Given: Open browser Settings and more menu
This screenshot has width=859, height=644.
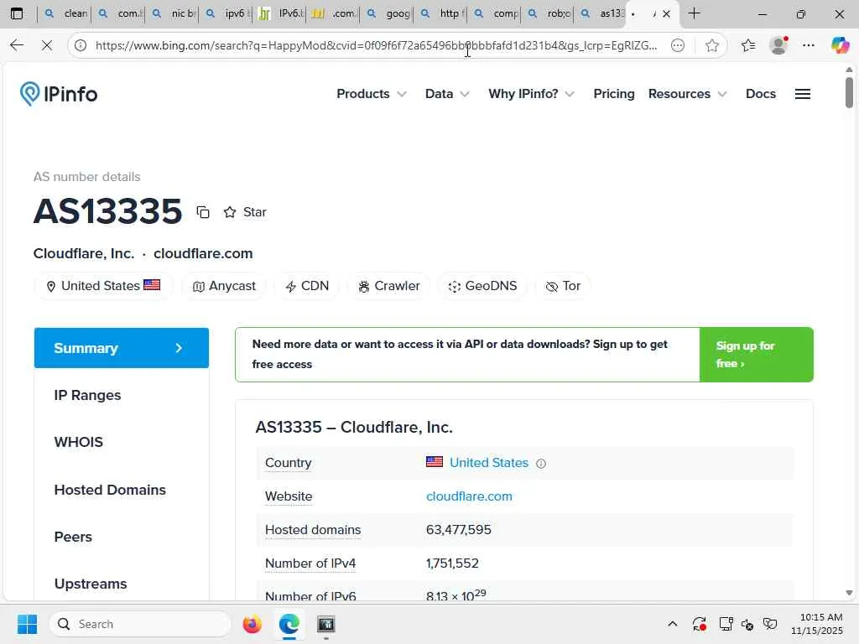Looking at the screenshot, I should tap(809, 45).
